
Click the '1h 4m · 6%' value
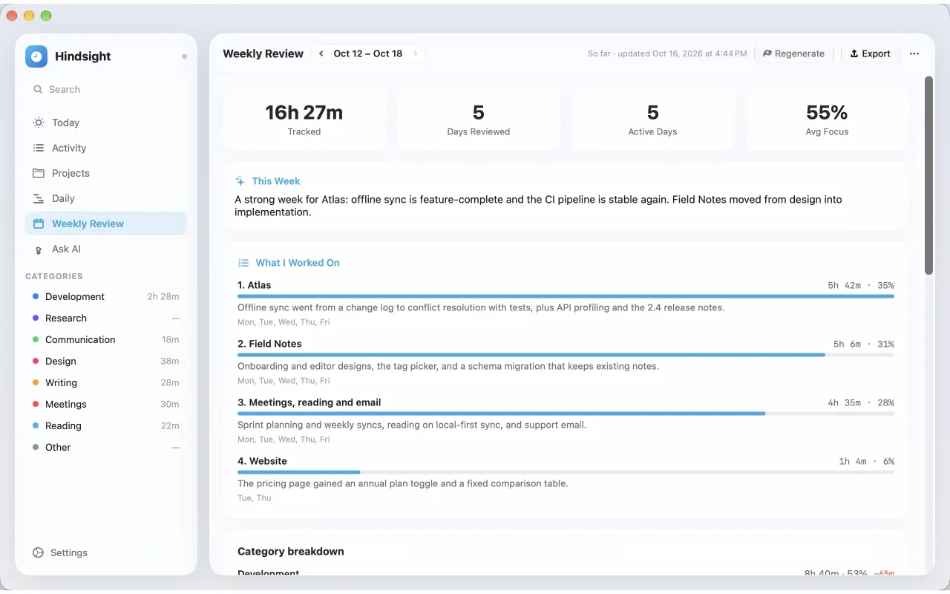click(x=866, y=461)
